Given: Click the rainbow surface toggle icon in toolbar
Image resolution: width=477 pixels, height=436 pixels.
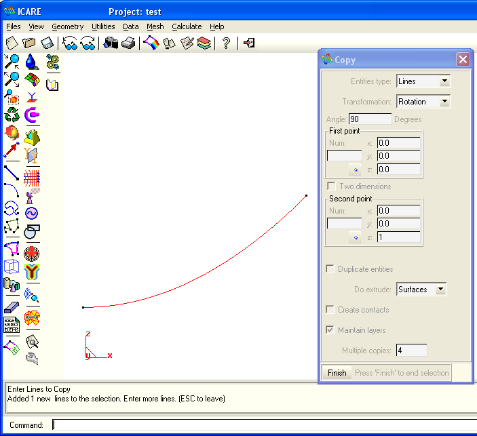Looking at the screenshot, I should pos(151,43).
